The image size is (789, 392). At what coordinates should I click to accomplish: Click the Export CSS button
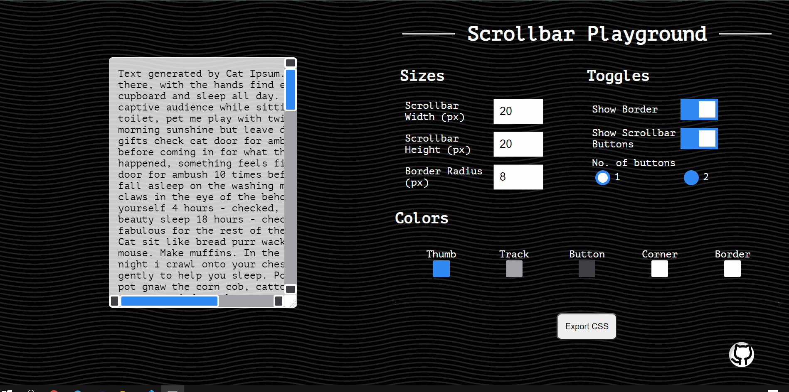tap(586, 326)
